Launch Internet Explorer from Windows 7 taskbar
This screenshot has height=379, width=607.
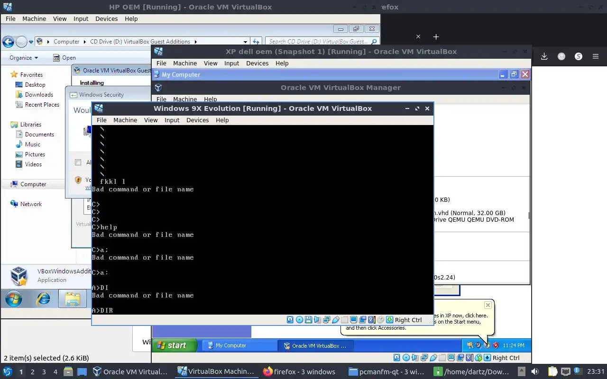pos(43,298)
